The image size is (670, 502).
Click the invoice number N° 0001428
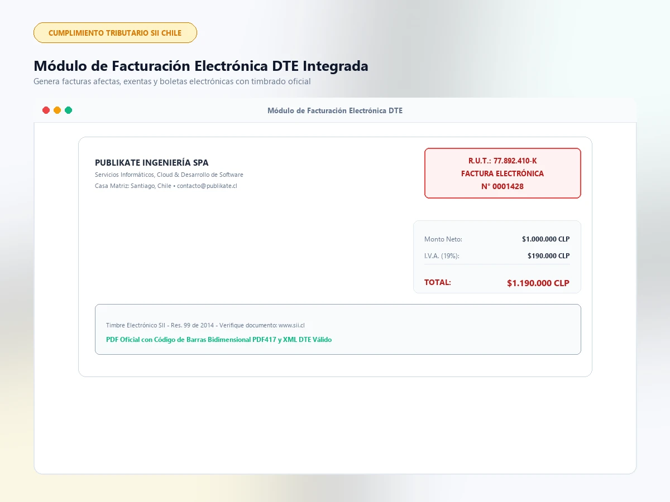(502, 186)
